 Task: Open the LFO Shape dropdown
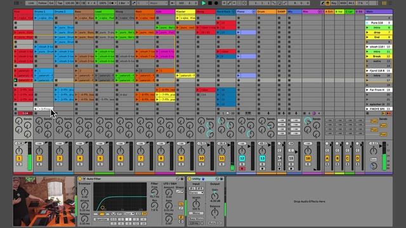tap(180, 191)
